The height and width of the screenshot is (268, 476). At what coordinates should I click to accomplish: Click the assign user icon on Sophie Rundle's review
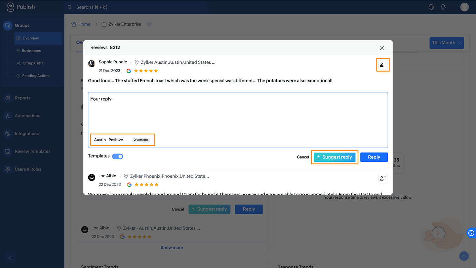click(x=383, y=65)
